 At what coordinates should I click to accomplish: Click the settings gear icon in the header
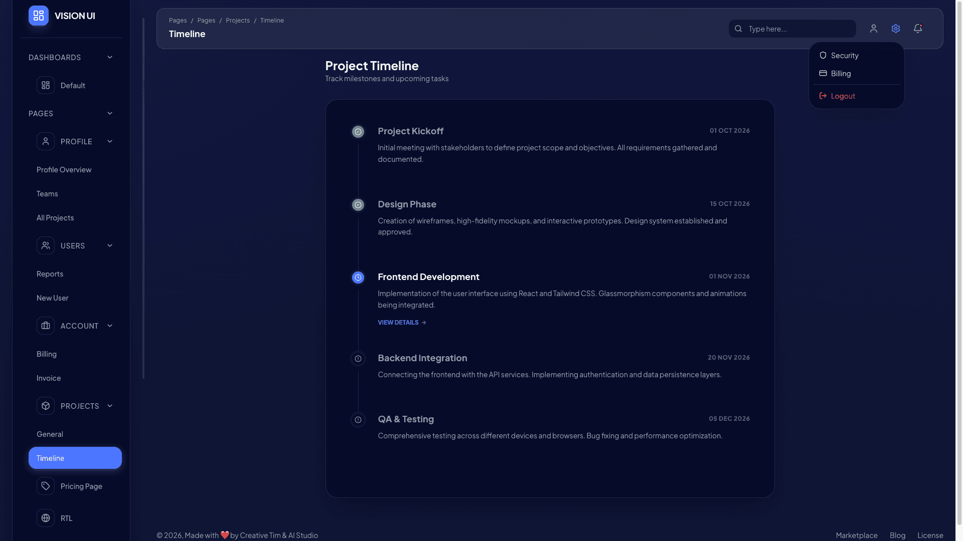pyautogui.click(x=896, y=29)
